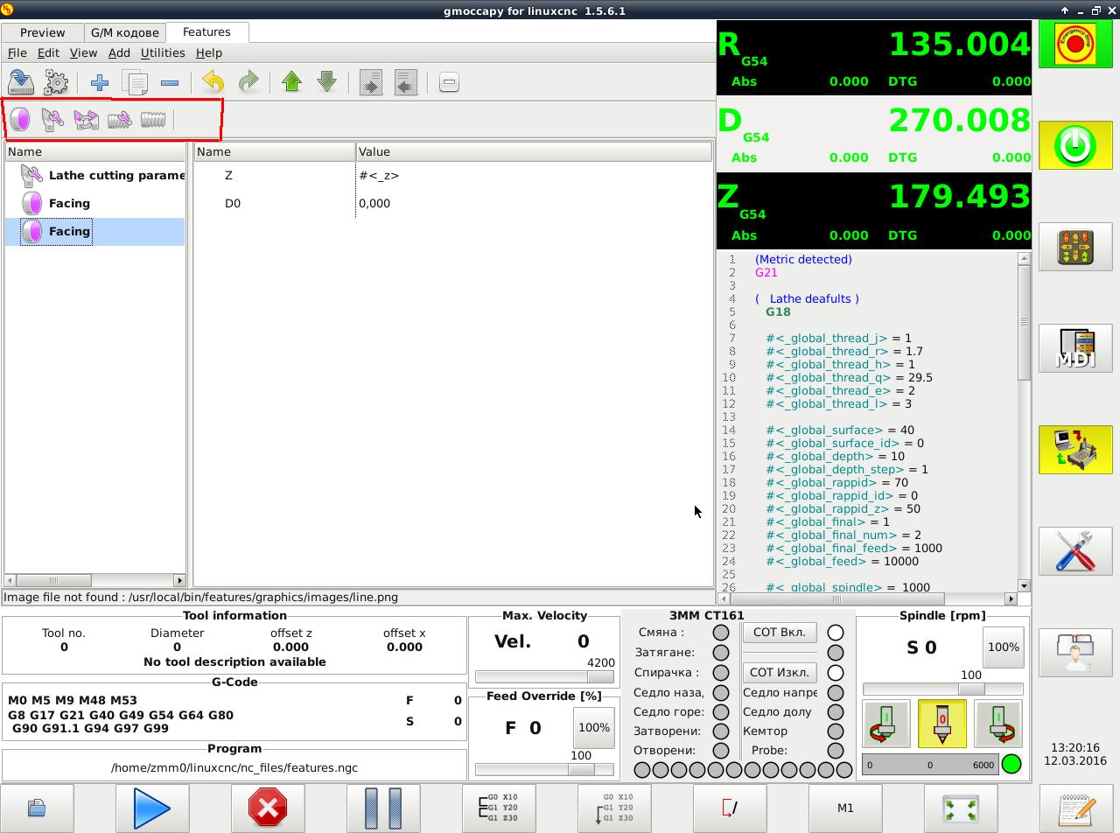Click the threading coil icon in feature toolbar
The image size is (1120, 833).
(x=153, y=119)
